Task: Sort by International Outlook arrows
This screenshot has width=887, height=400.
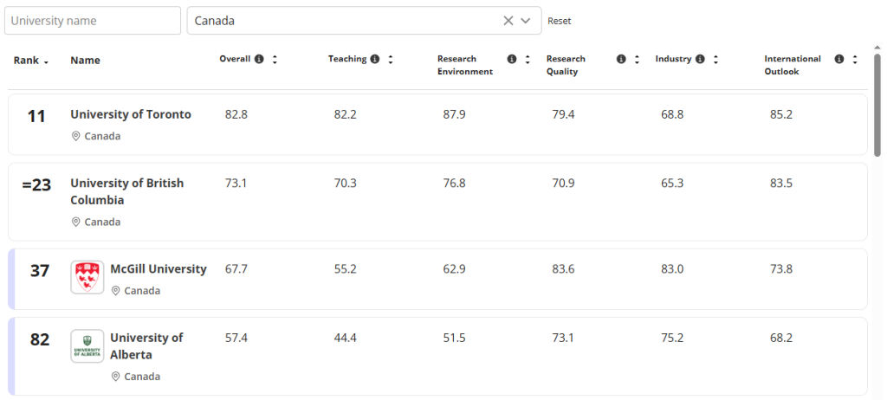Action: point(855,60)
